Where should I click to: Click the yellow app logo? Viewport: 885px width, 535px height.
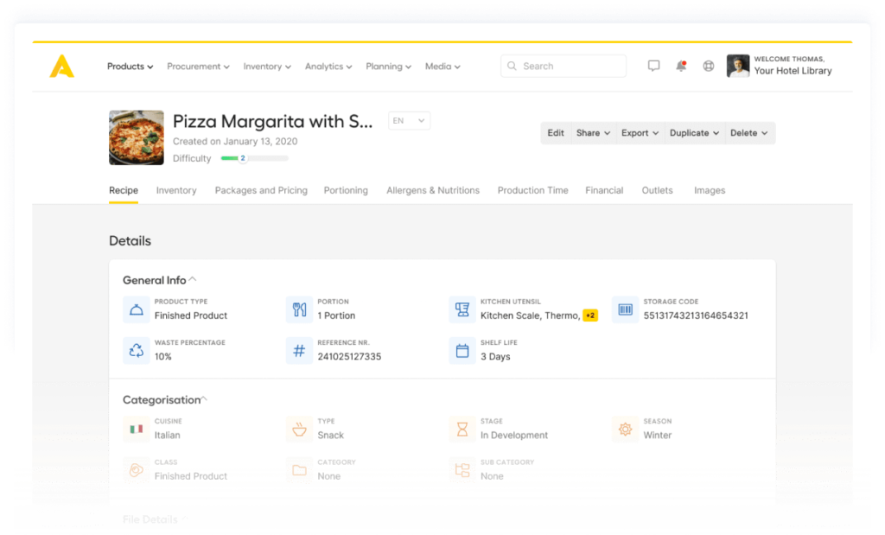point(61,67)
